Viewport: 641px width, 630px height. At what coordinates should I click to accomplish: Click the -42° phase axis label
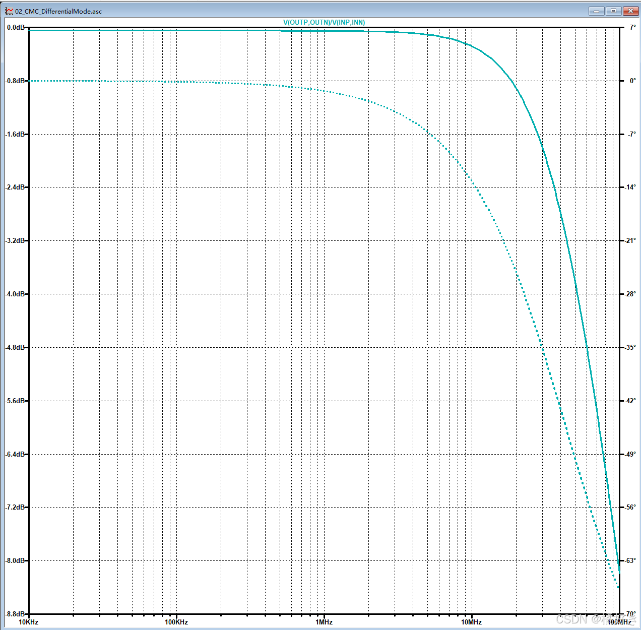point(630,401)
